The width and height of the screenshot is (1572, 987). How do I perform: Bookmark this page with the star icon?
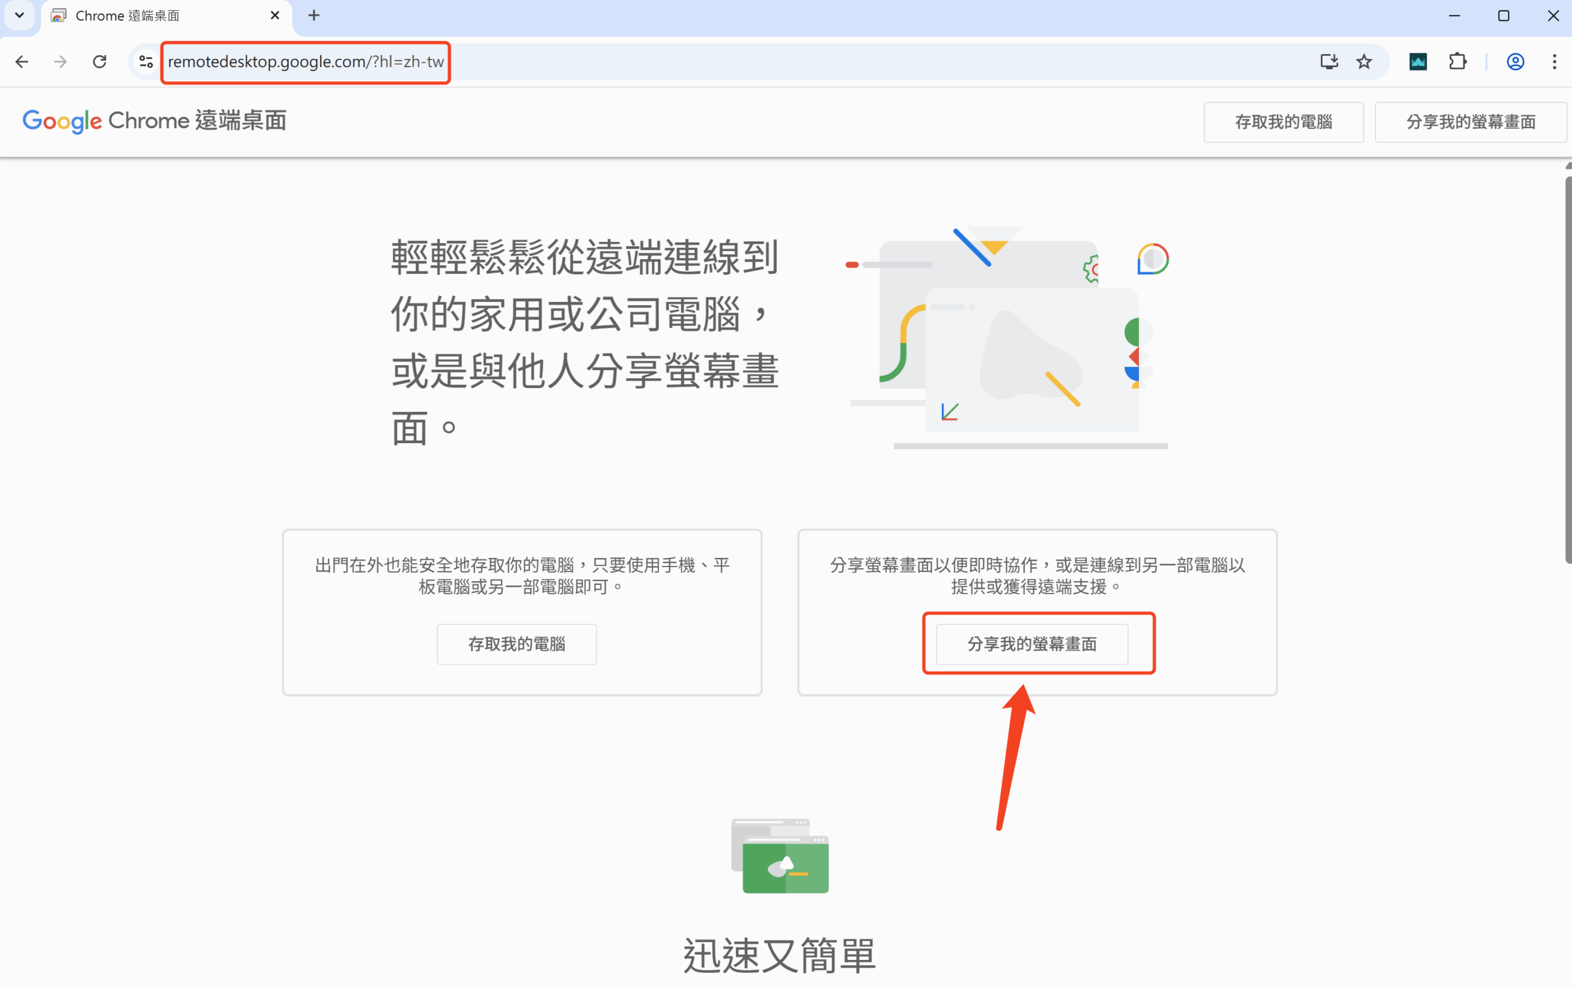click(1364, 62)
